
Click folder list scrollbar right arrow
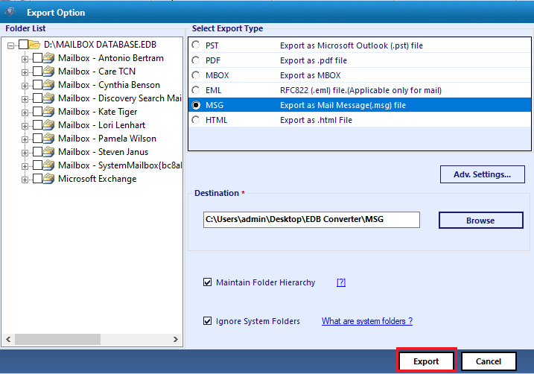tap(175, 339)
